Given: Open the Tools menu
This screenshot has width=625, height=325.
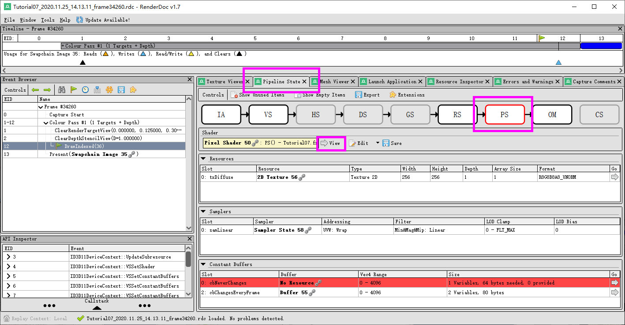Looking at the screenshot, I should click(x=48, y=20).
